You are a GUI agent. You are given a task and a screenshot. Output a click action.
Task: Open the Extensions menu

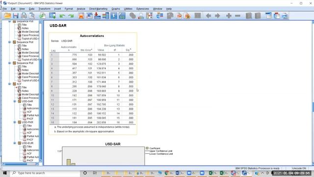click(143, 9)
